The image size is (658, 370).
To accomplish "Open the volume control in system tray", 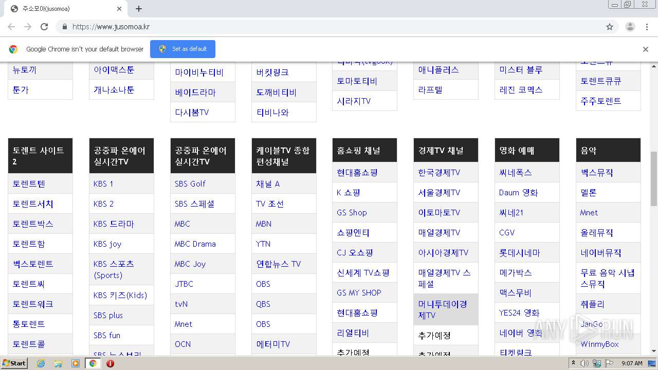I will pos(584,363).
